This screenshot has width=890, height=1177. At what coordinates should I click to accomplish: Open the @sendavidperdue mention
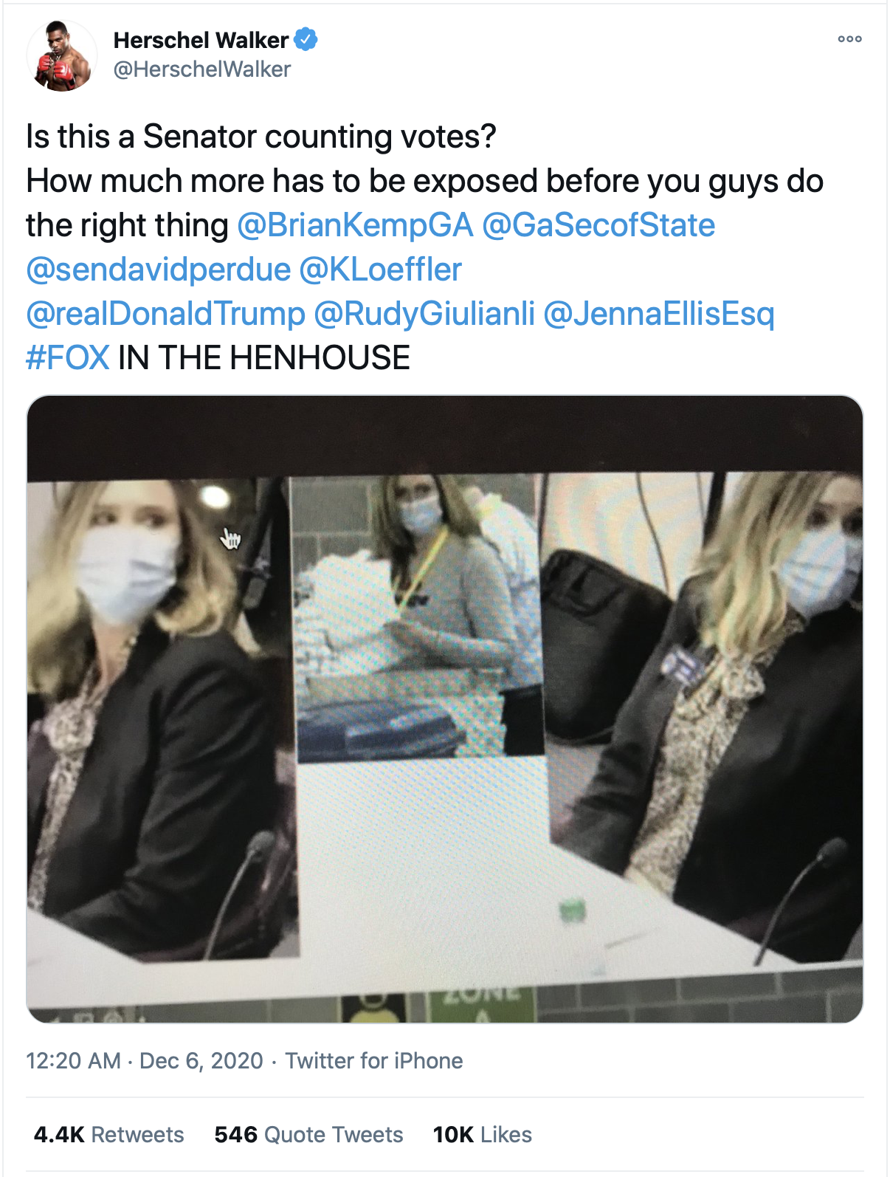tap(158, 270)
